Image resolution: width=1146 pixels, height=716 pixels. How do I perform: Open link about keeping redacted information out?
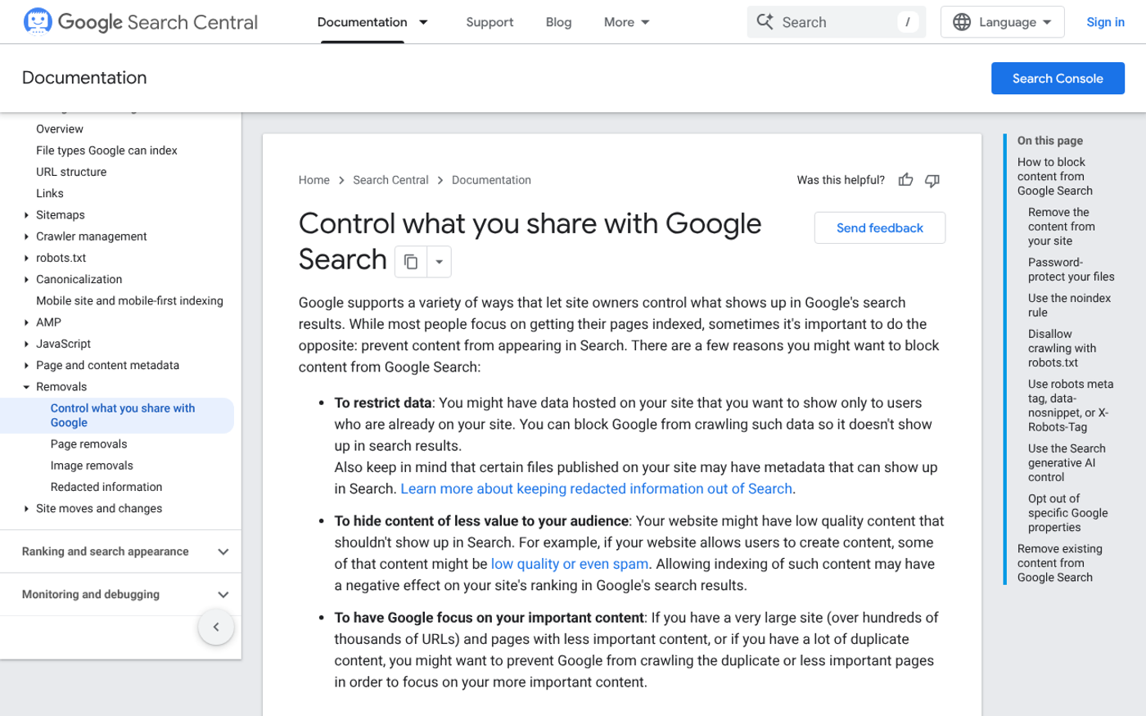(596, 489)
